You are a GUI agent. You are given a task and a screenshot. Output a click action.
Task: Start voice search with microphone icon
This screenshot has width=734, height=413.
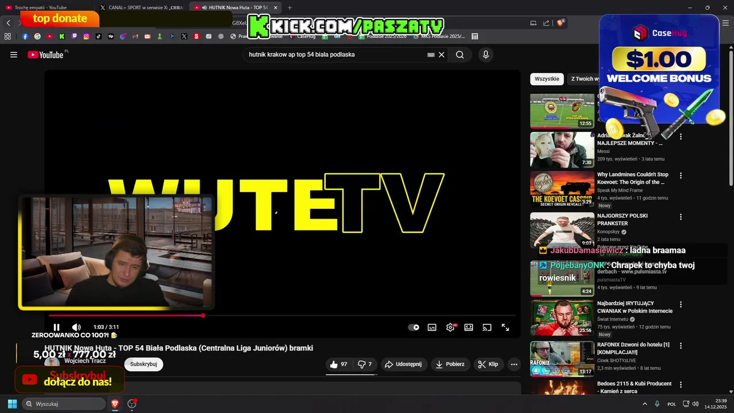[x=486, y=54]
